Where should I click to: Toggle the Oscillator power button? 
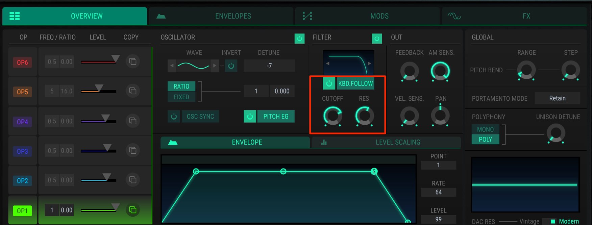coord(299,39)
